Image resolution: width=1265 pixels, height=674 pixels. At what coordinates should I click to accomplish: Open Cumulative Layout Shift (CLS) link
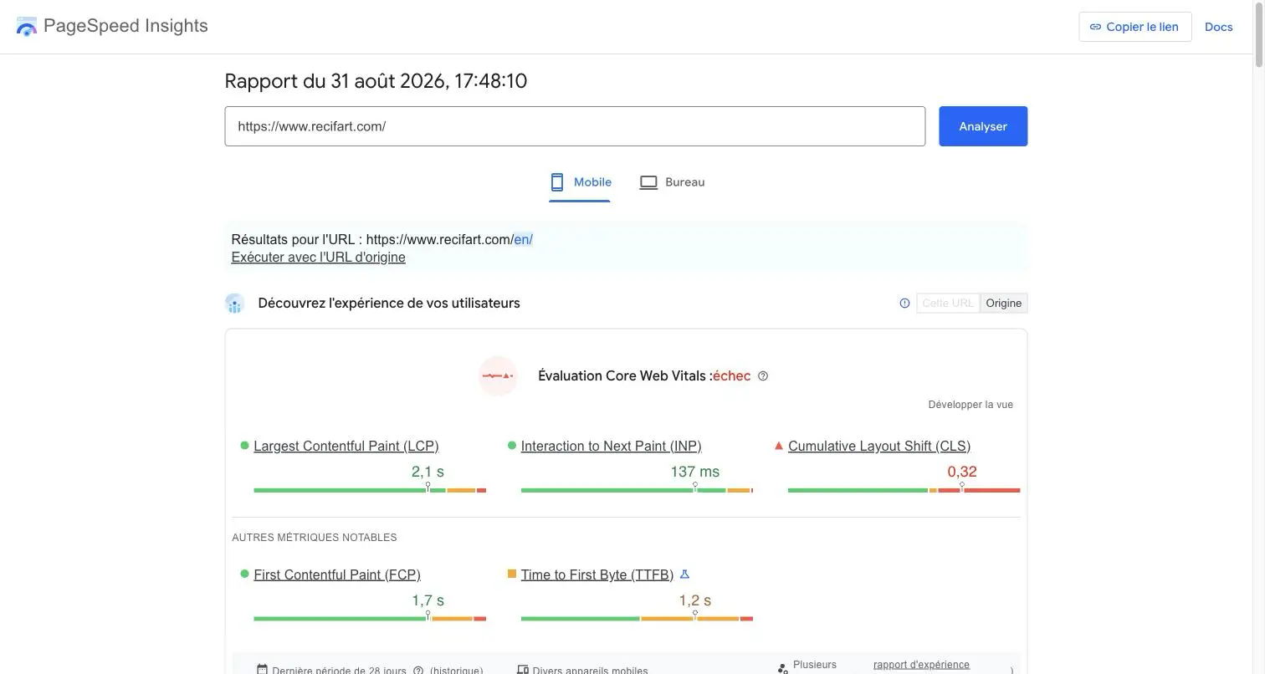tap(879, 447)
